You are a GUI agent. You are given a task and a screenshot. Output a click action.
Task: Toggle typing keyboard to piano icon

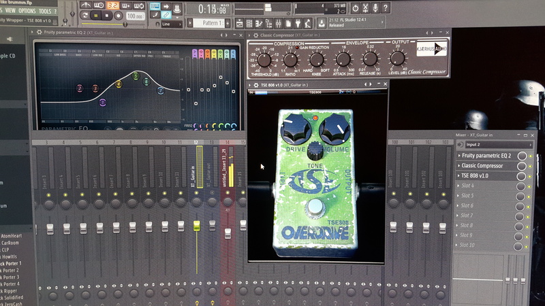point(155,6)
